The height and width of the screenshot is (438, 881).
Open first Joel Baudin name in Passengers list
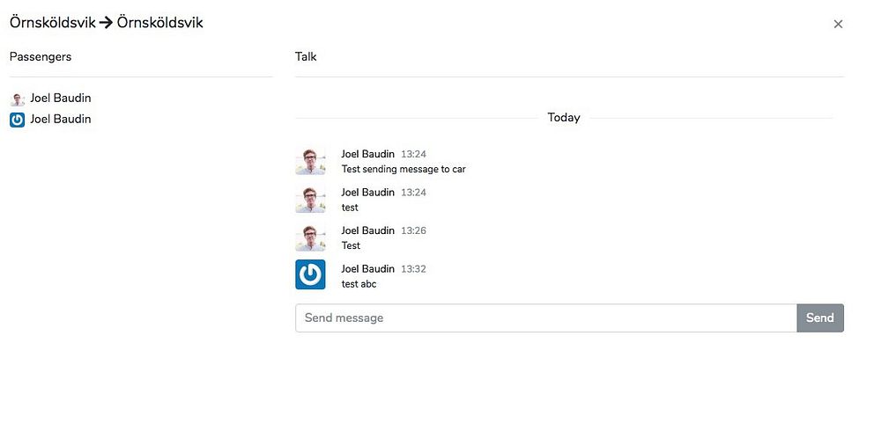pyautogui.click(x=61, y=99)
